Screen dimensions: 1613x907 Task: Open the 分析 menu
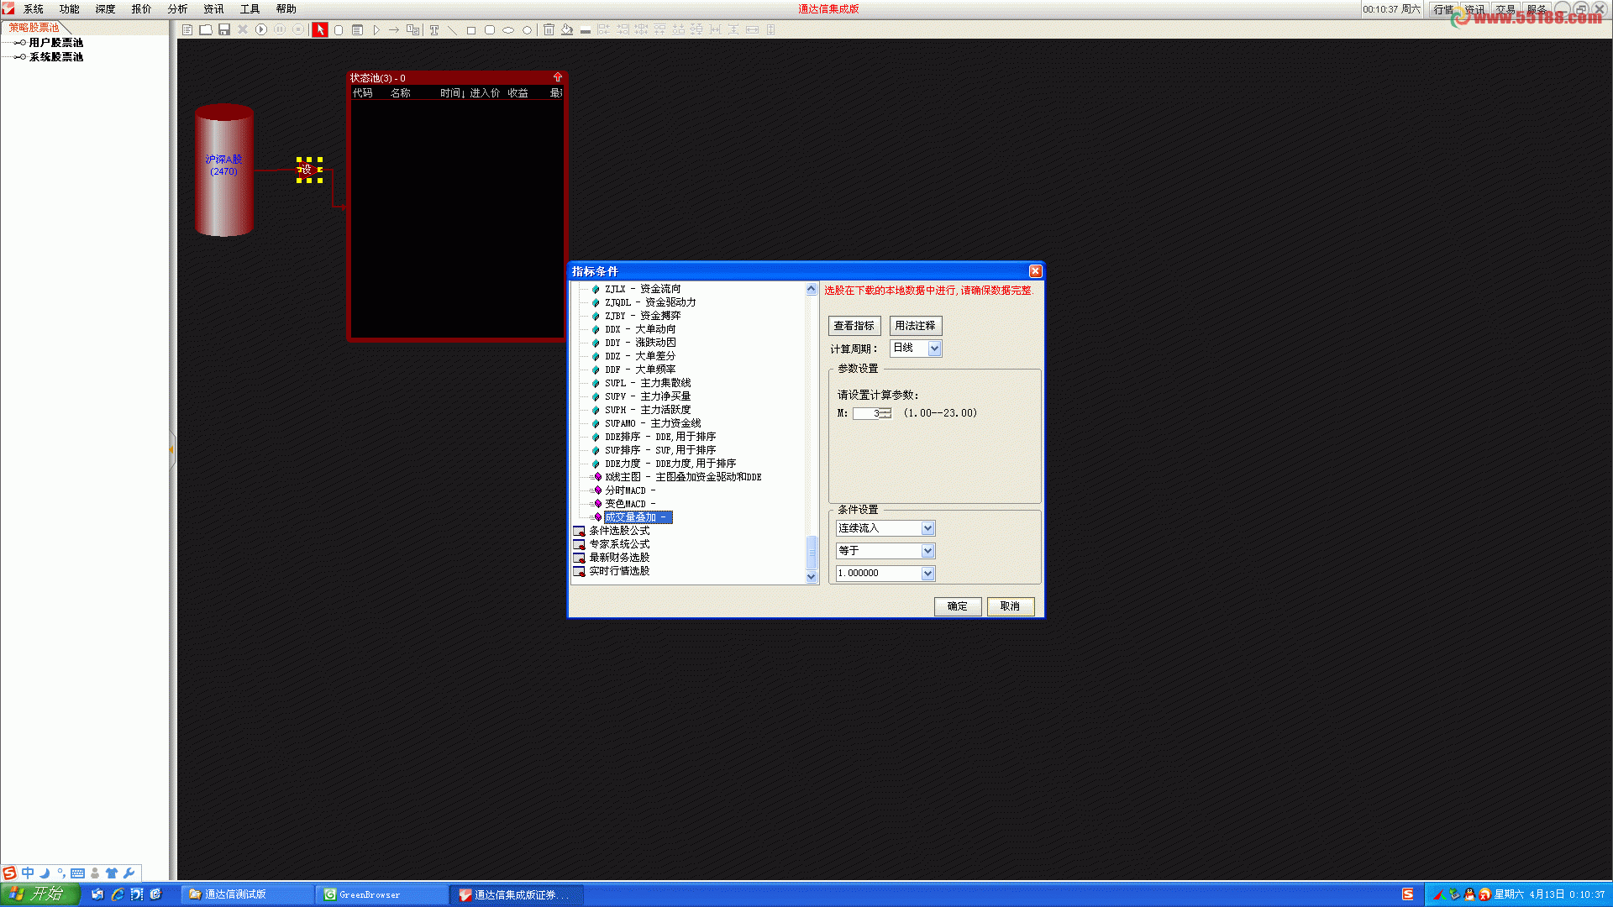tap(178, 9)
